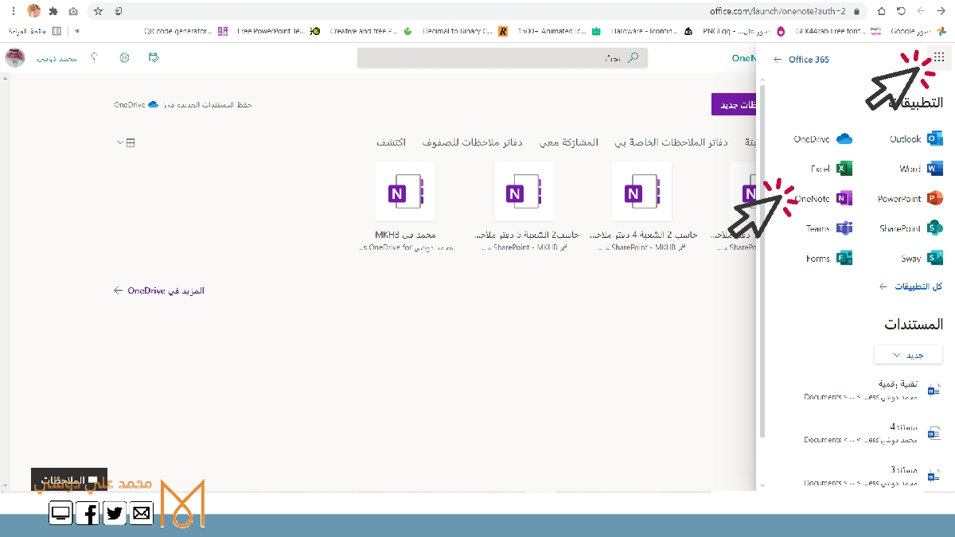The width and height of the screenshot is (955, 537).
Task: Open Teams from the app list
Action: 828,228
